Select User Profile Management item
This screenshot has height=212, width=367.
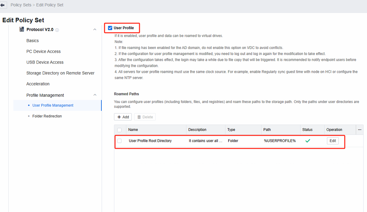pos(53,106)
